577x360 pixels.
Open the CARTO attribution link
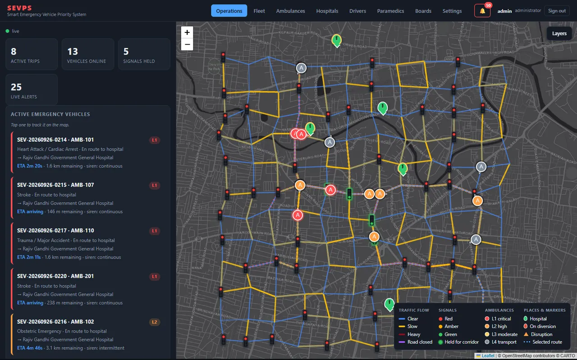coord(568,355)
